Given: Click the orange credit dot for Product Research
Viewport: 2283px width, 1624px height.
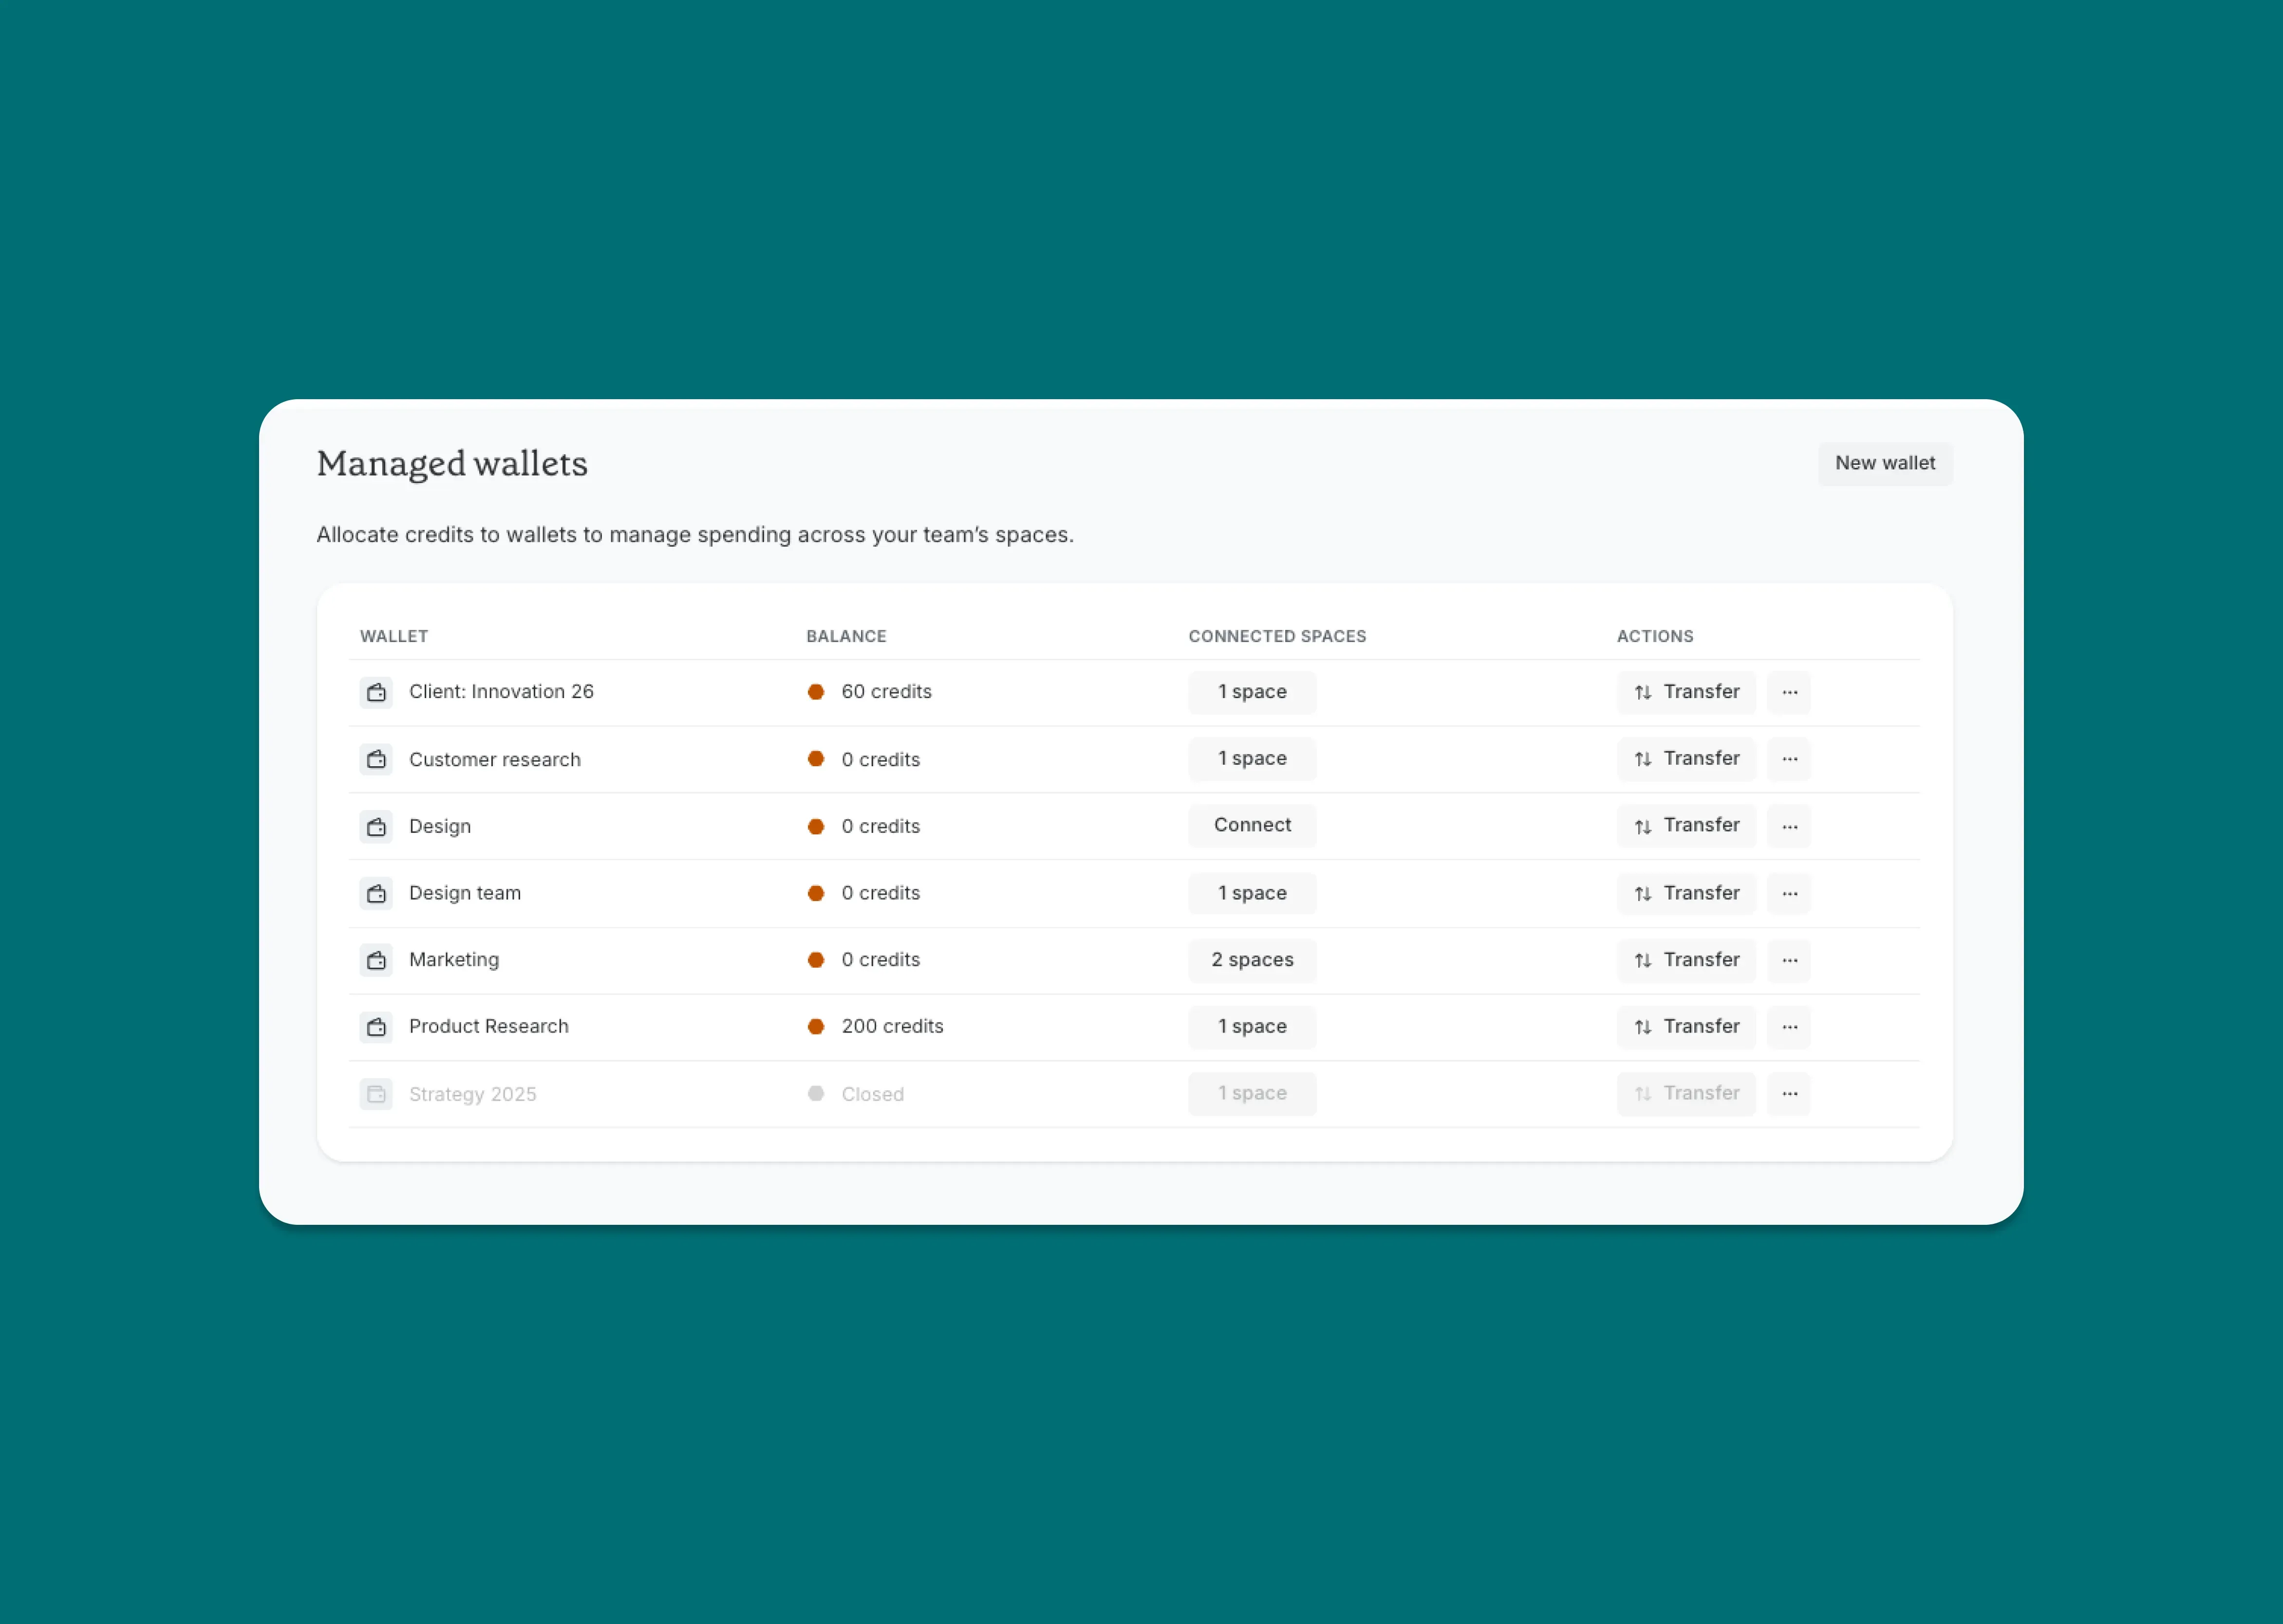Looking at the screenshot, I should point(815,1027).
